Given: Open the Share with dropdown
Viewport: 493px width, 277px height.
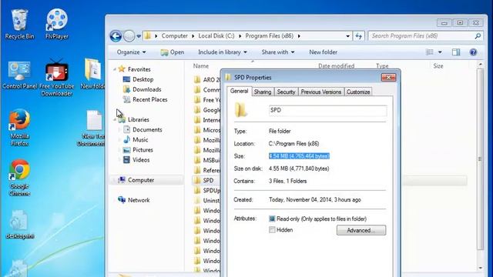Looking at the screenshot, I should [278, 52].
